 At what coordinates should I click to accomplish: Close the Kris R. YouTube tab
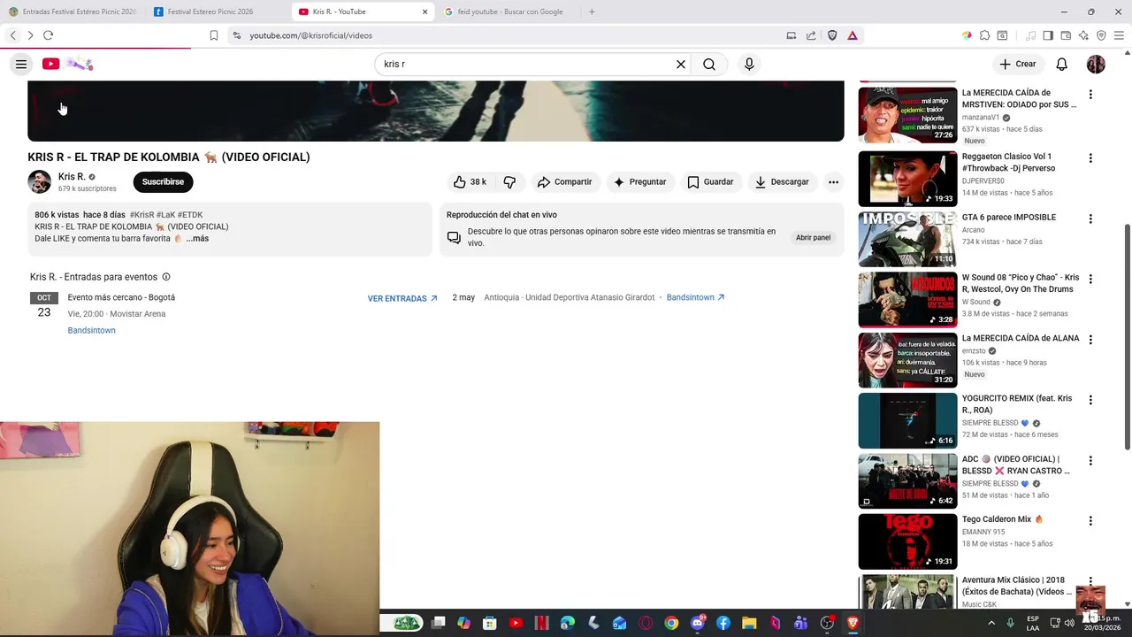click(x=424, y=12)
